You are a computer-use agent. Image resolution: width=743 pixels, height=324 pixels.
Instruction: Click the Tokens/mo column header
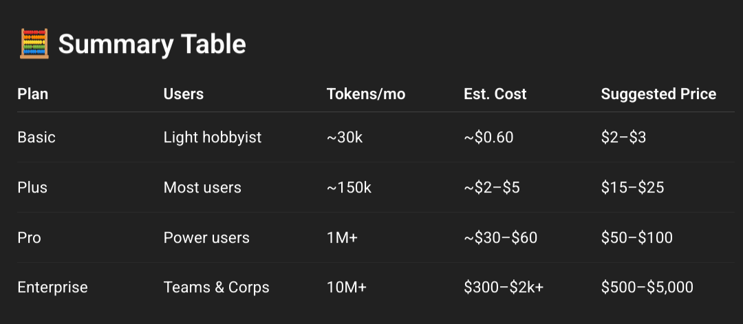(x=366, y=94)
